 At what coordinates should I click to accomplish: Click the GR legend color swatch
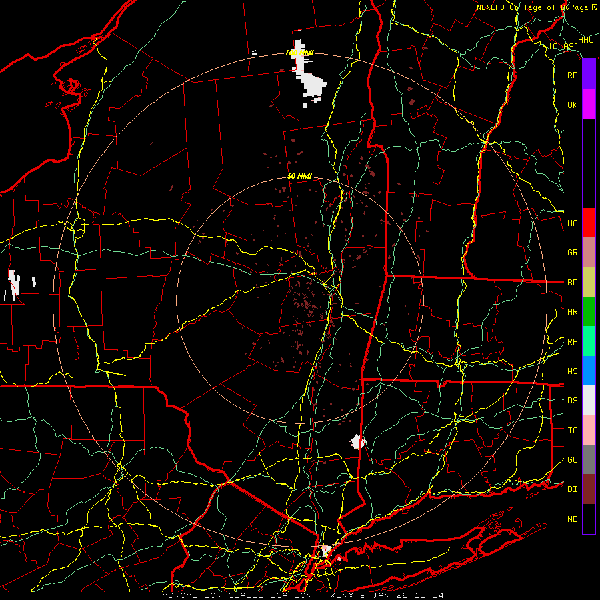(x=589, y=253)
